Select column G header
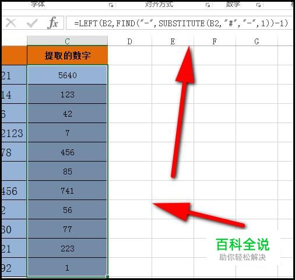295x280 pixels. point(257,41)
